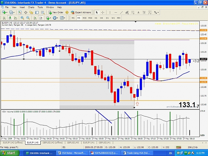Image resolution: width=208 pixels, height=156 pixels.
Task: Set timeframe to H1
Action: (96, 18)
